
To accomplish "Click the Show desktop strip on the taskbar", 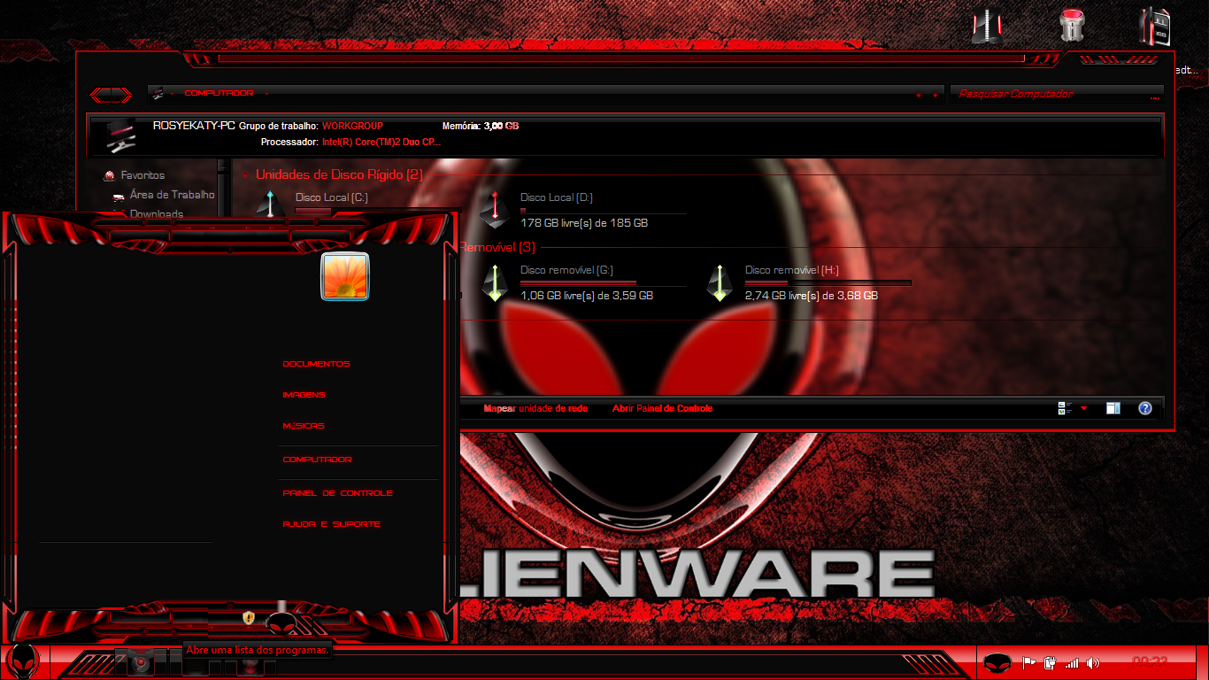I will click(1202, 662).
